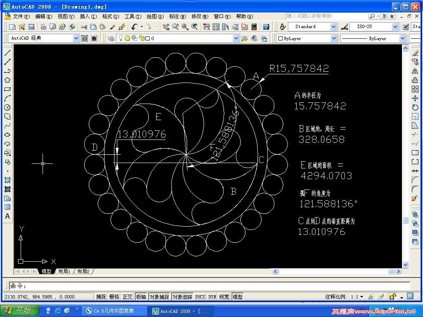
Task: Open the ByLayer linetype dropdown
Action: coord(402,38)
